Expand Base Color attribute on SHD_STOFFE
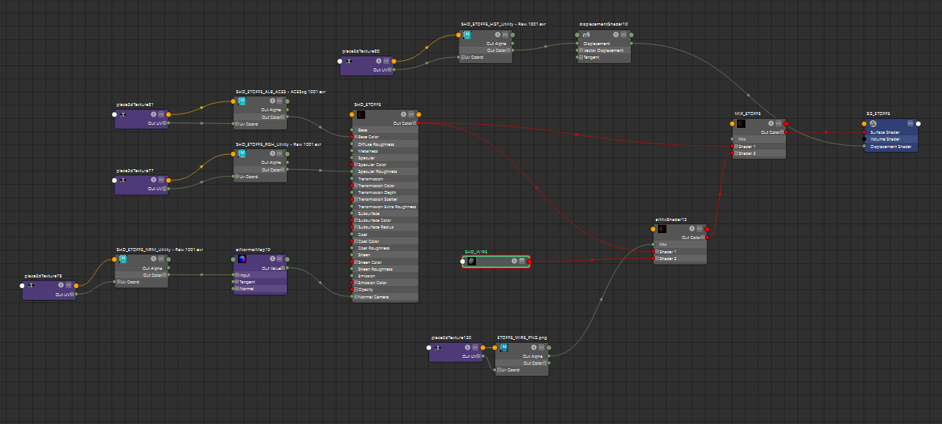This screenshot has width=942, height=424. click(x=356, y=137)
